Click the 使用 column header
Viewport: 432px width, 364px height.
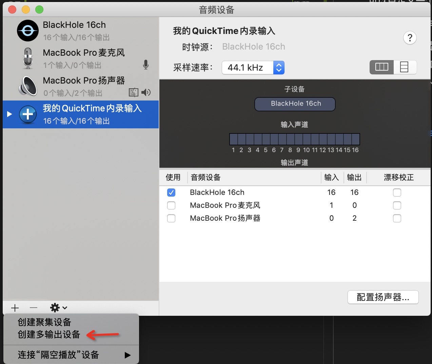(x=173, y=177)
